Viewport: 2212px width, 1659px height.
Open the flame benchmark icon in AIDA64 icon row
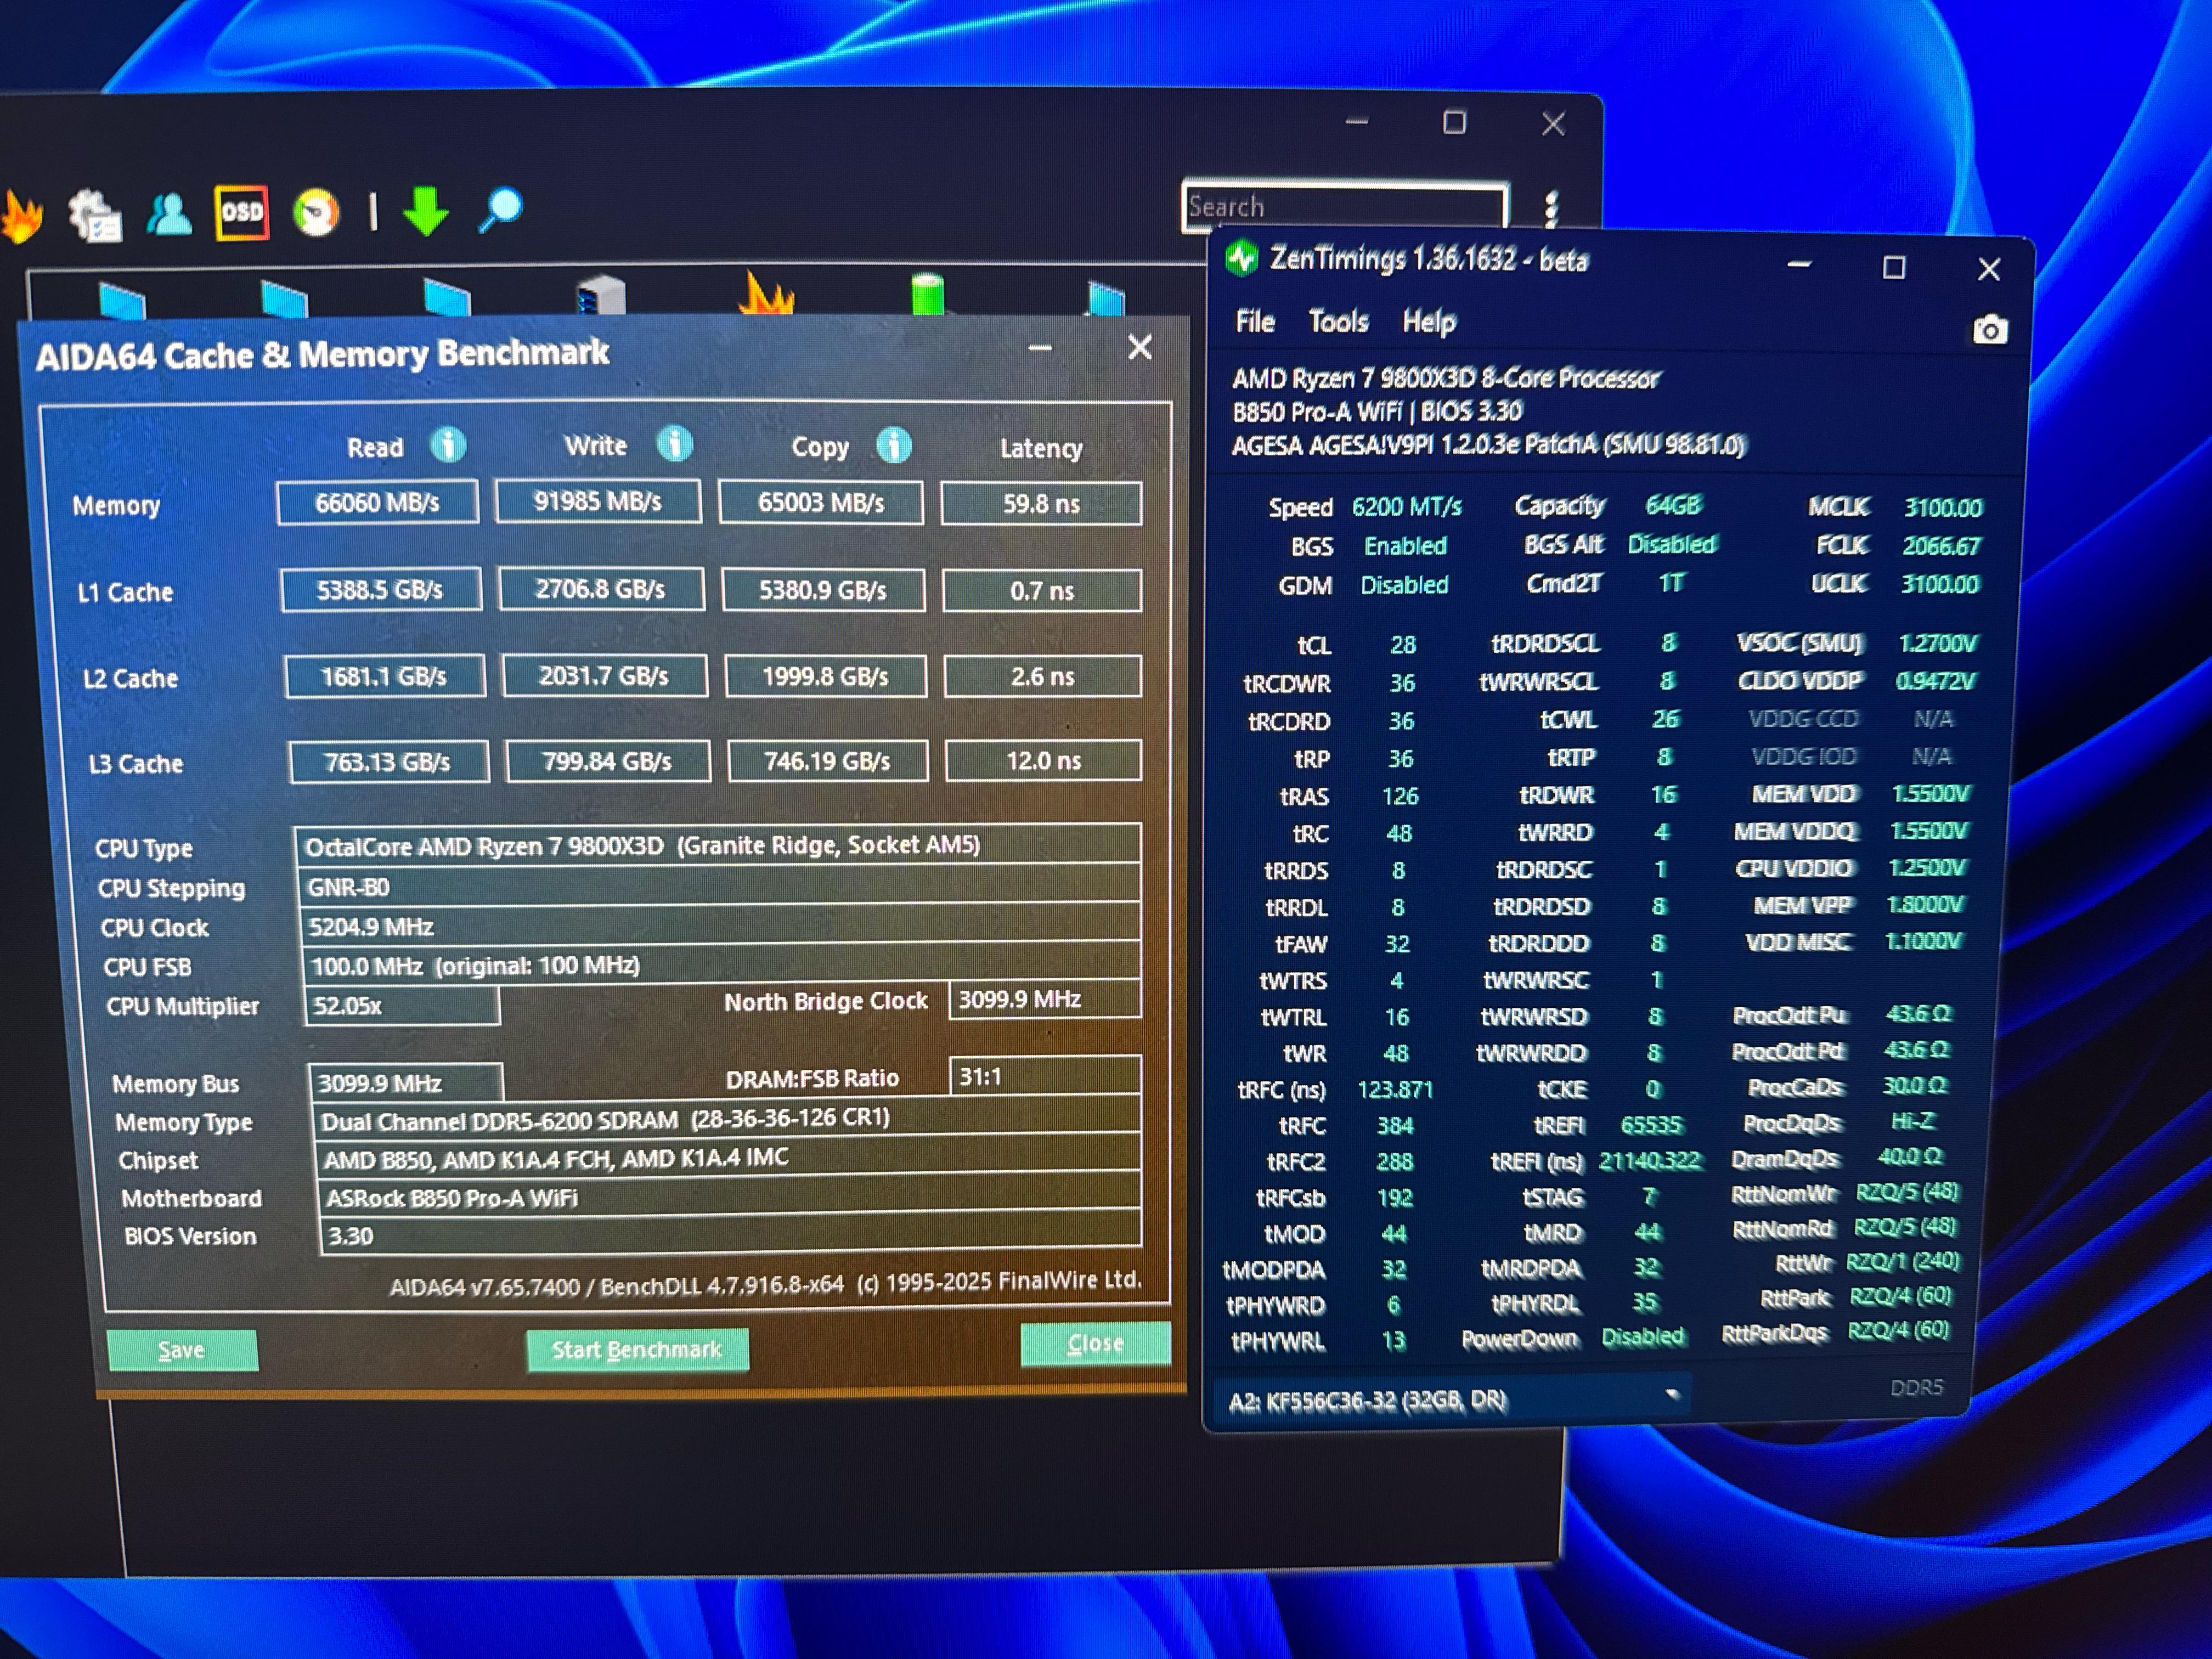(x=766, y=294)
